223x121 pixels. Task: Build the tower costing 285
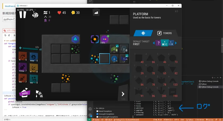pyautogui.click(x=161, y=92)
